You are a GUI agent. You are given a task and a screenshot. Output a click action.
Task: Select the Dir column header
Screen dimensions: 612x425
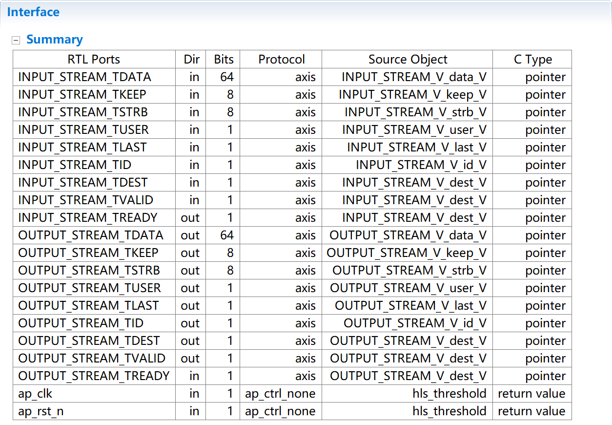(x=191, y=59)
